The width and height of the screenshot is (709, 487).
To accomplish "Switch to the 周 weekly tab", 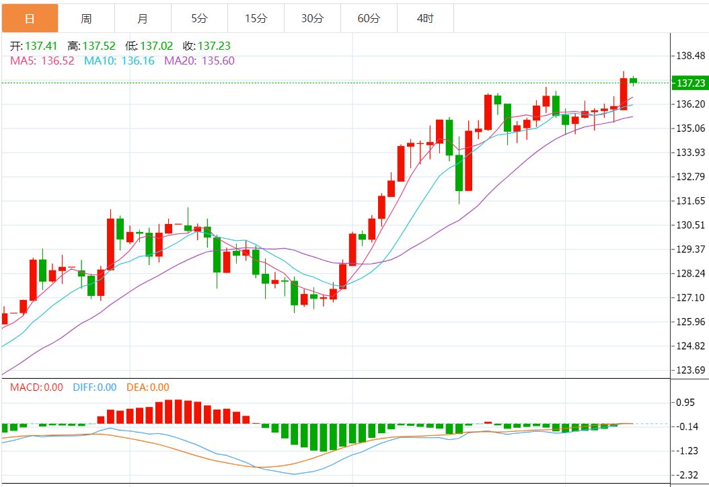I will pos(86,19).
